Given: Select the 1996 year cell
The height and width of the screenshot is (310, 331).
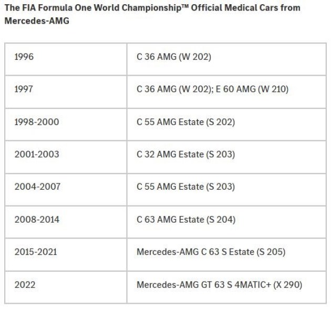Looking at the screenshot, I should click(x=66, y=59).
